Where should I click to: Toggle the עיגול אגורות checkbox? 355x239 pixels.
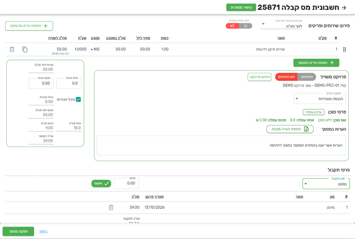point(79,100)
